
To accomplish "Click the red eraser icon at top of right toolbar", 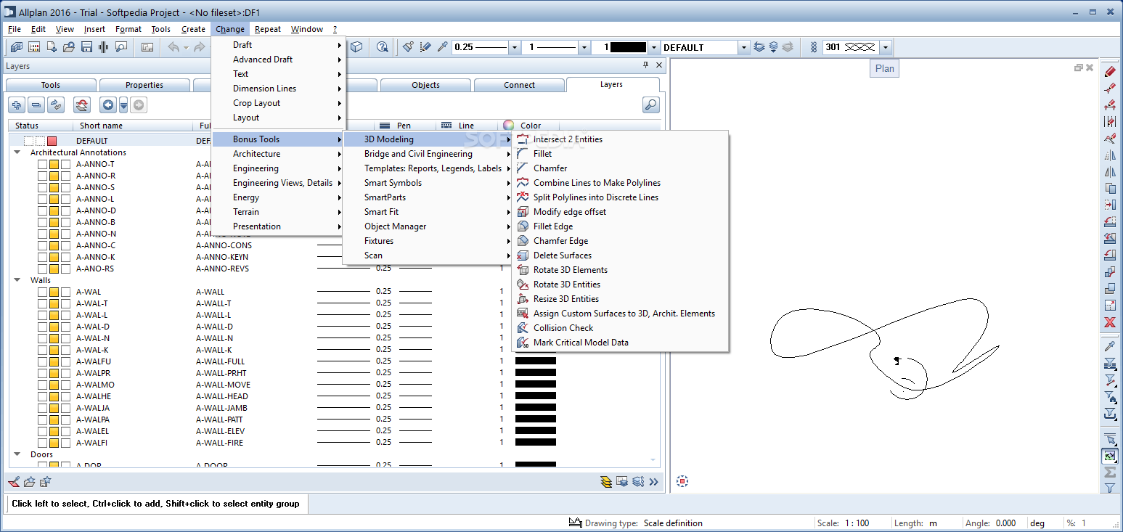I will point(1110,72).
